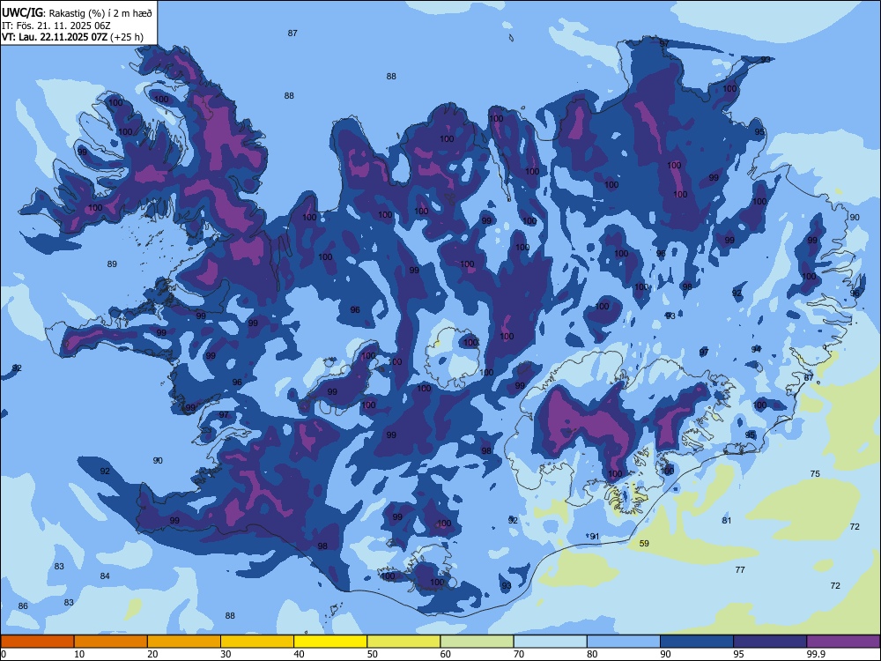Viewport: 881px width, 661px height.
Task: Click the pale blue 70–80 legend swatch
Action: click(551, 642)
